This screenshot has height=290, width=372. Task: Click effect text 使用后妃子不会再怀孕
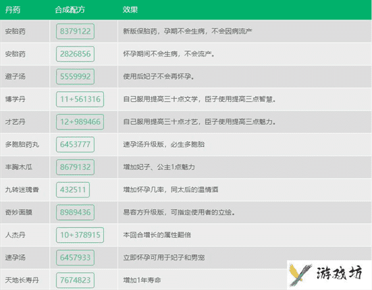159,76
